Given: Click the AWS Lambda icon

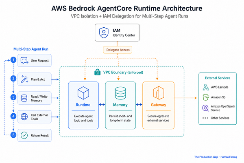Looking at the screenshot, I should click(x=206, y=87).
